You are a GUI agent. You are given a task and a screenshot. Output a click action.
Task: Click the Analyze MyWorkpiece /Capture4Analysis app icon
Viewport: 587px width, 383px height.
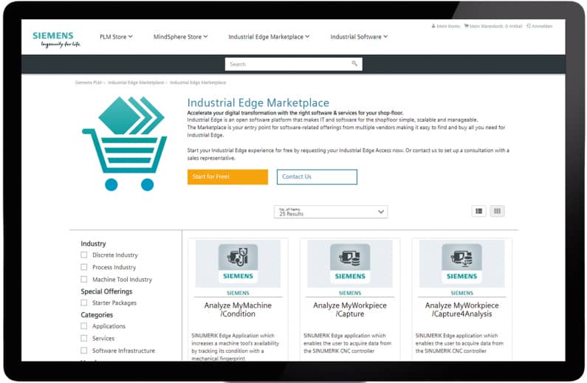tap(461, 263)
